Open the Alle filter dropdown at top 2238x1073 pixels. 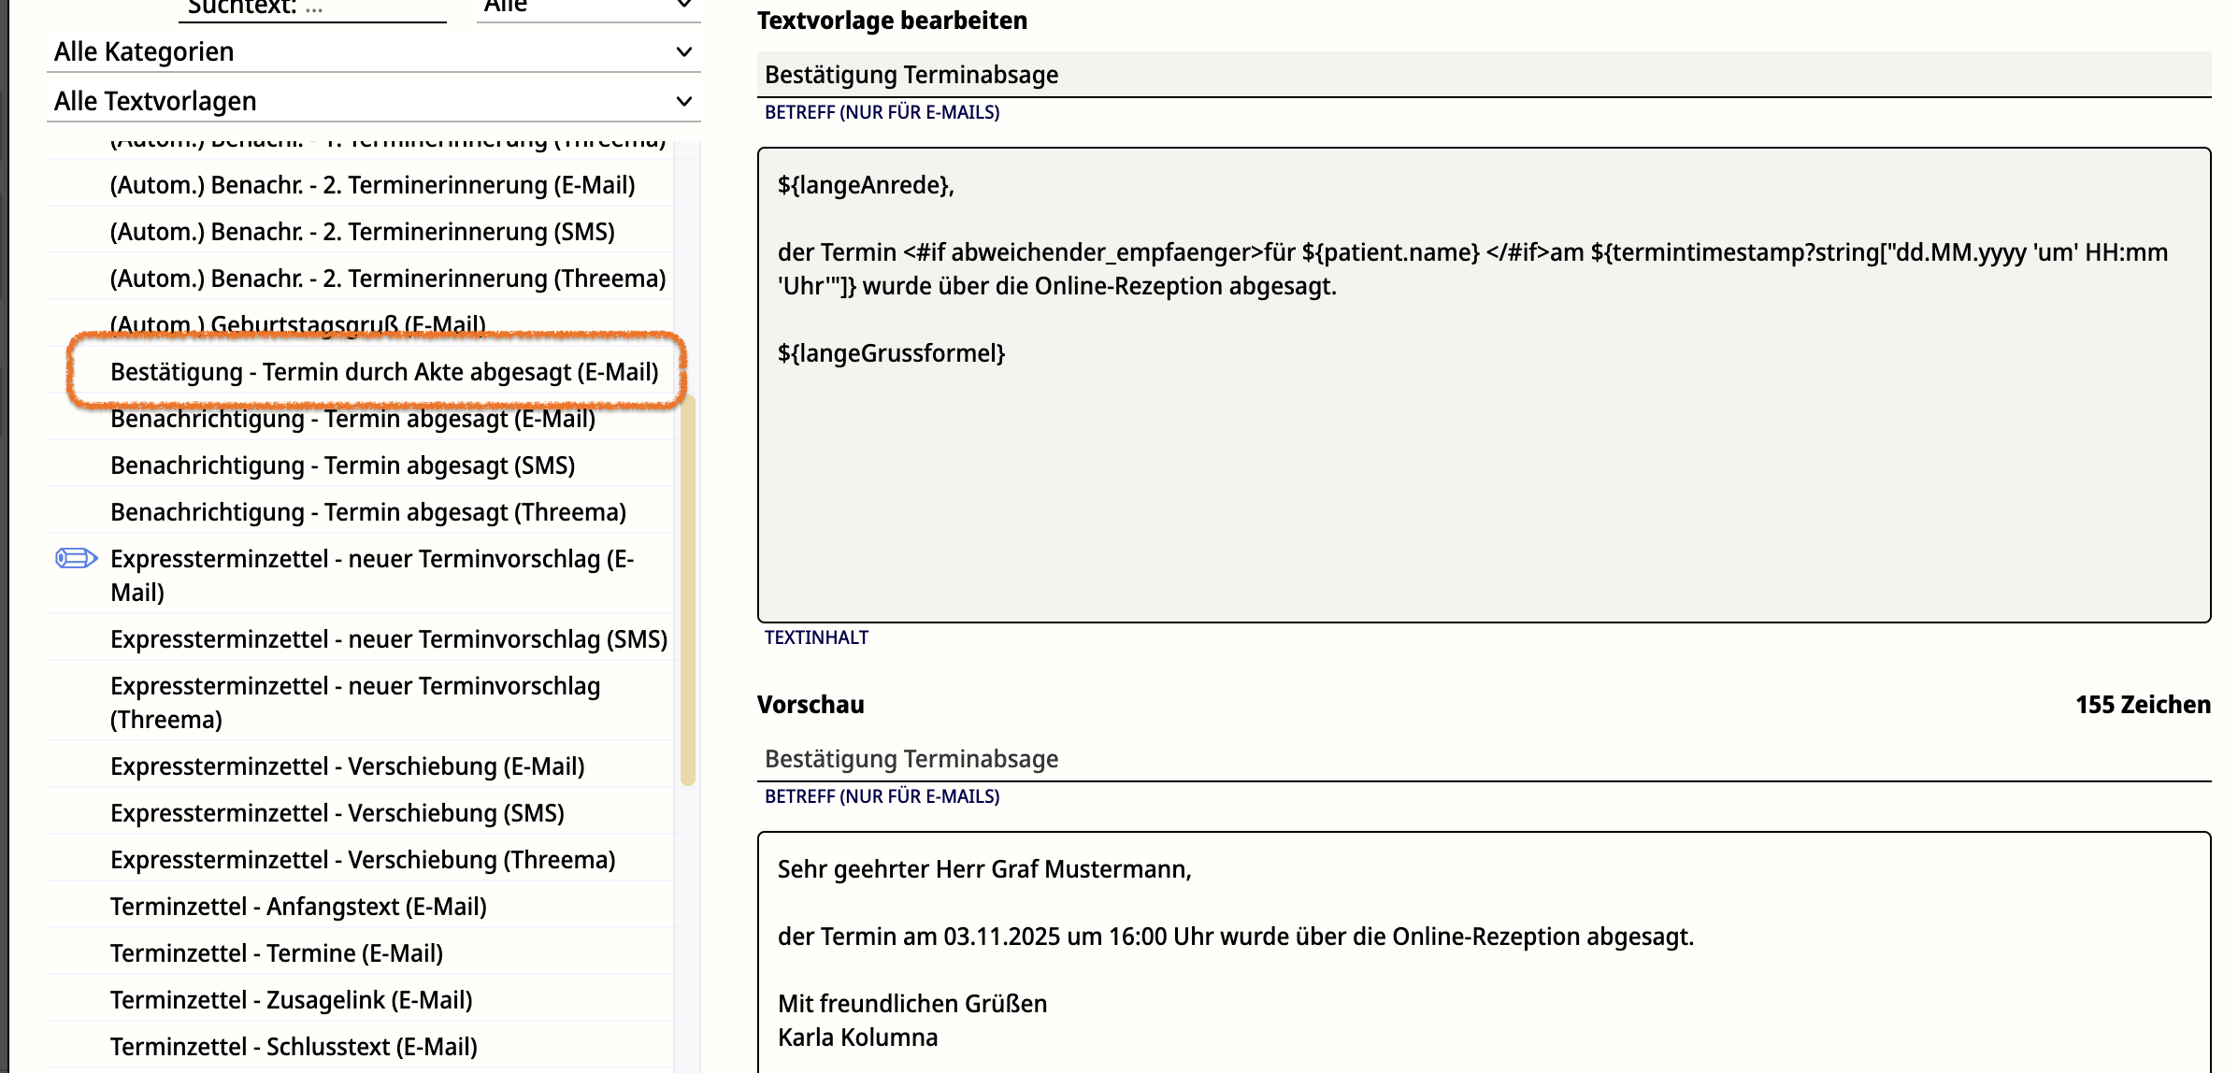[x=587, y=7]
